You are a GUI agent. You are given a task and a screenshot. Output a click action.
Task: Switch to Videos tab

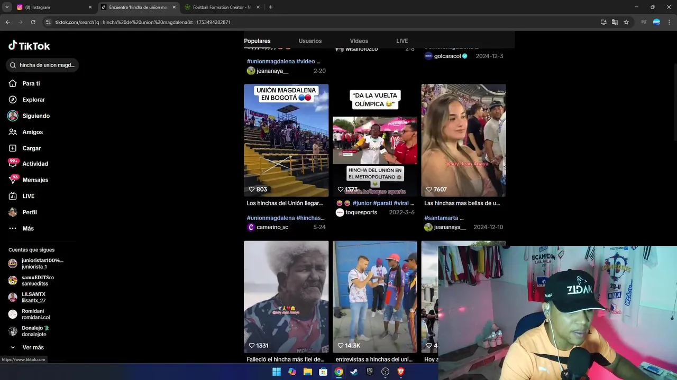coord(359,41)
